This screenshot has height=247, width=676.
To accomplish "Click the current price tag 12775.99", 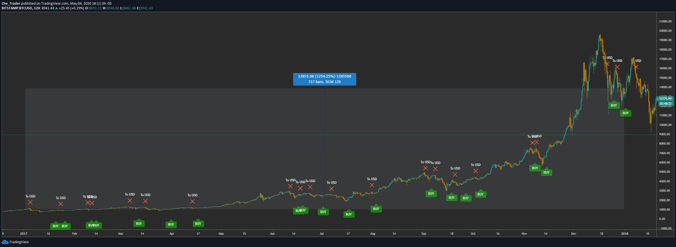I will (x=665, y=99).
